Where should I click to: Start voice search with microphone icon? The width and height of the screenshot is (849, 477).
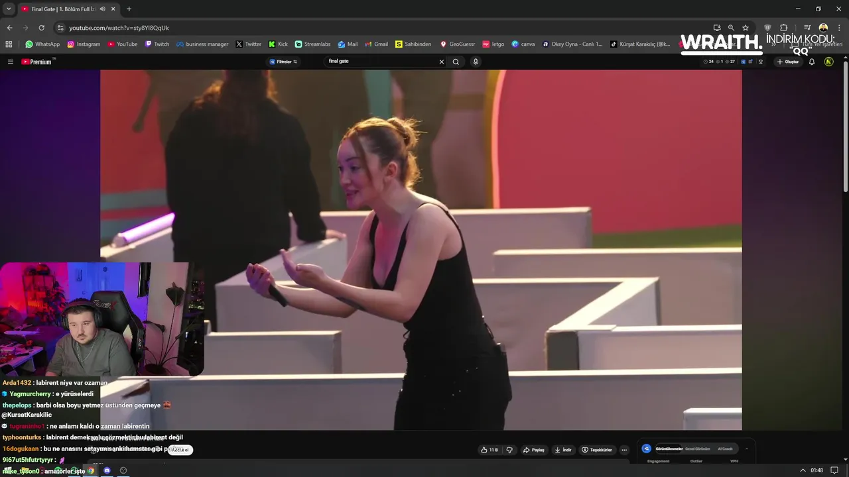(x=476, y=62)
